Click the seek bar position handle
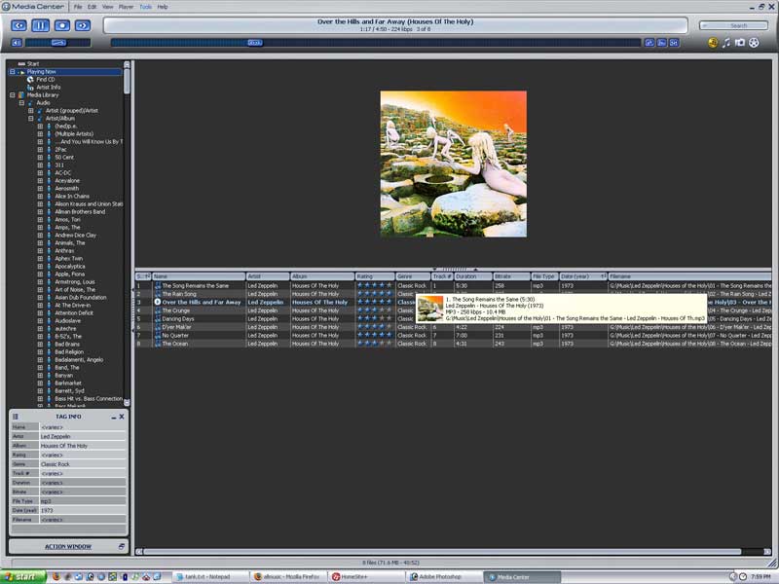 tap(255, 43)
